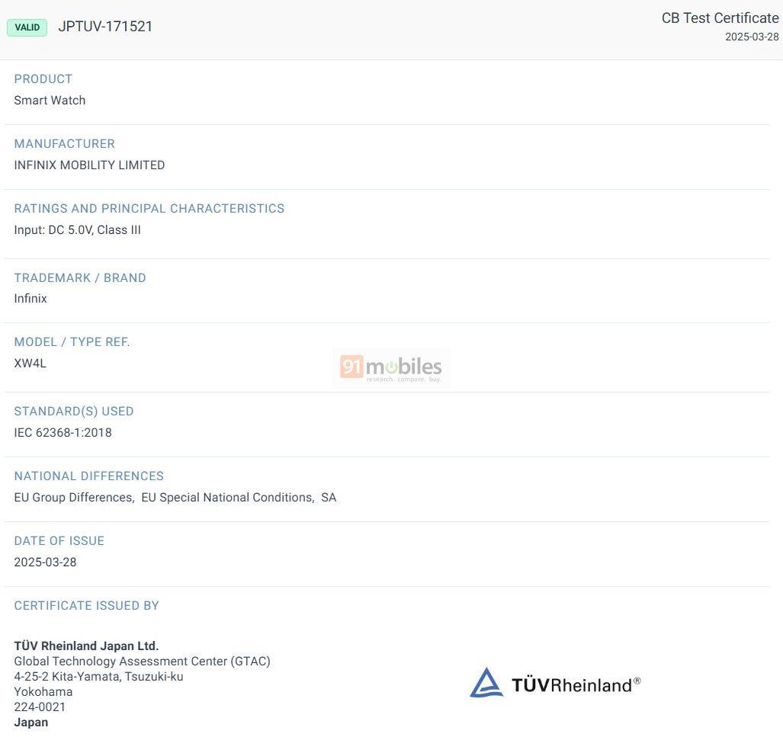
Task: Select certificate number JPTUV-171521
Action: 105,27
